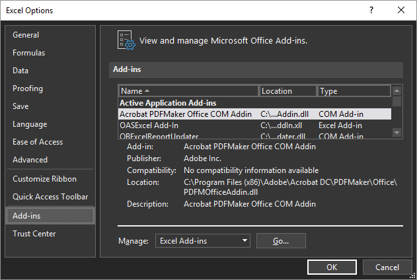Open the General options category
The image size is (417, 280).
tap(26, 35)
